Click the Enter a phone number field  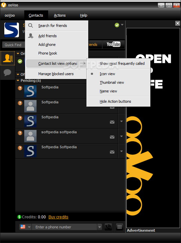[64, 227]
